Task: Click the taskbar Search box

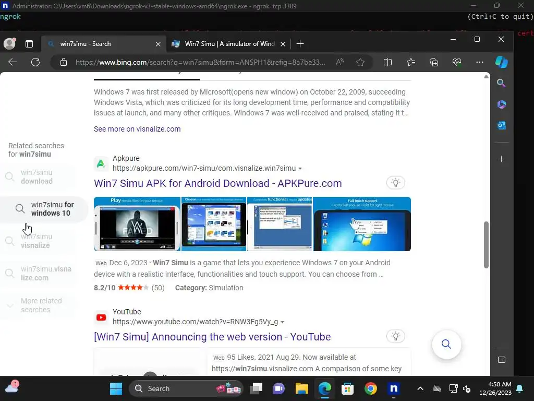Action: [x=186, y=388]
